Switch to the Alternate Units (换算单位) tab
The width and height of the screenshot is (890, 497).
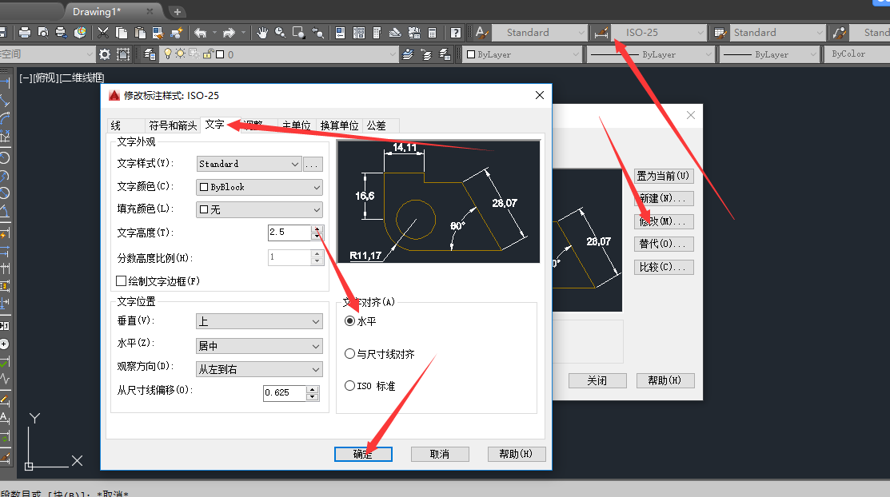(x=339, y=125)
